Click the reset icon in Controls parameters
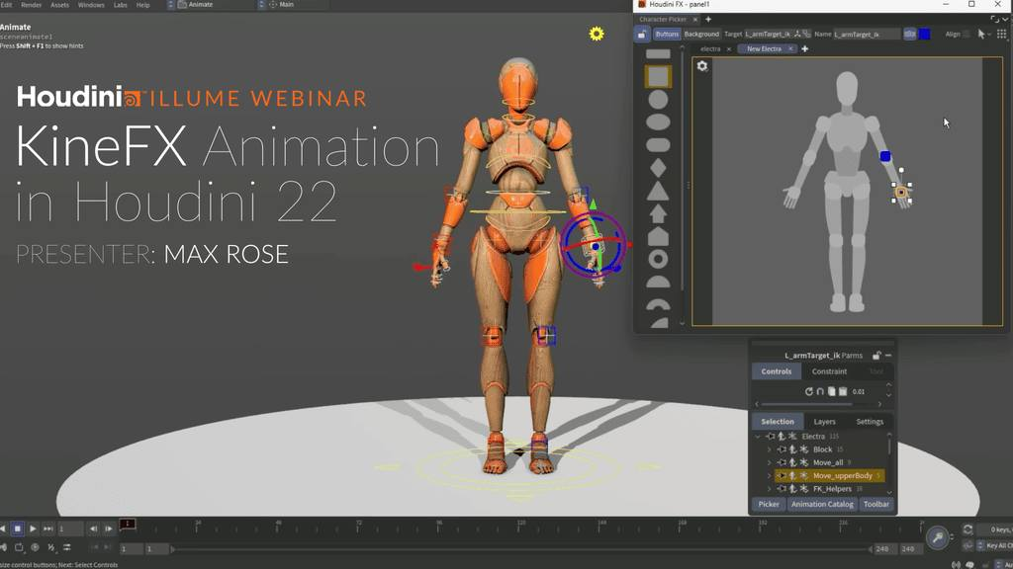This screenshot has width=1013, height=569. (x=808, y=391)
